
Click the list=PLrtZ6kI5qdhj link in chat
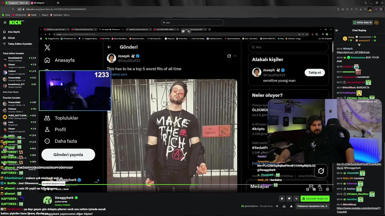coord(359,166)
